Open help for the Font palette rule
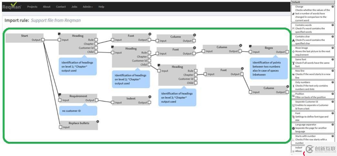 333,113
